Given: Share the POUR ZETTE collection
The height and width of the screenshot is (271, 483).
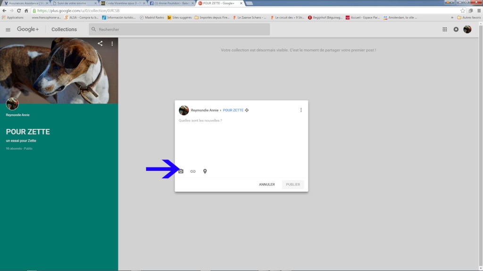Looking at the screenshot, I should 100,44.
